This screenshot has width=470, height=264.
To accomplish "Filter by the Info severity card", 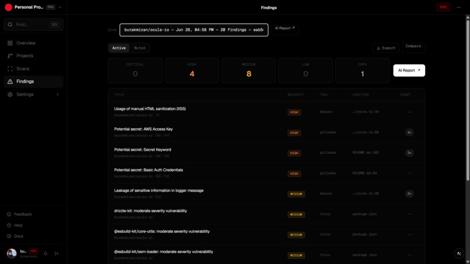I will pyautogui.click(x=362, y=71).
